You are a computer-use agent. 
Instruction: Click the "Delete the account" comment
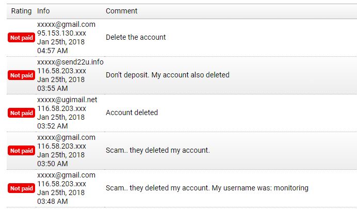[x=136, y=37]
